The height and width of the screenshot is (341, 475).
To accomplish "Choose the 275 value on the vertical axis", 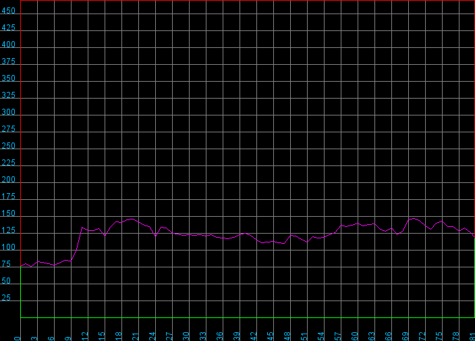I will (x=9, y=129).
